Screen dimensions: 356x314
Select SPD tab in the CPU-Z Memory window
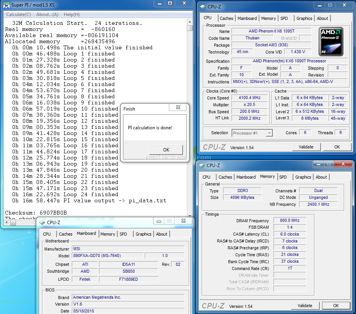pos(283,177)
